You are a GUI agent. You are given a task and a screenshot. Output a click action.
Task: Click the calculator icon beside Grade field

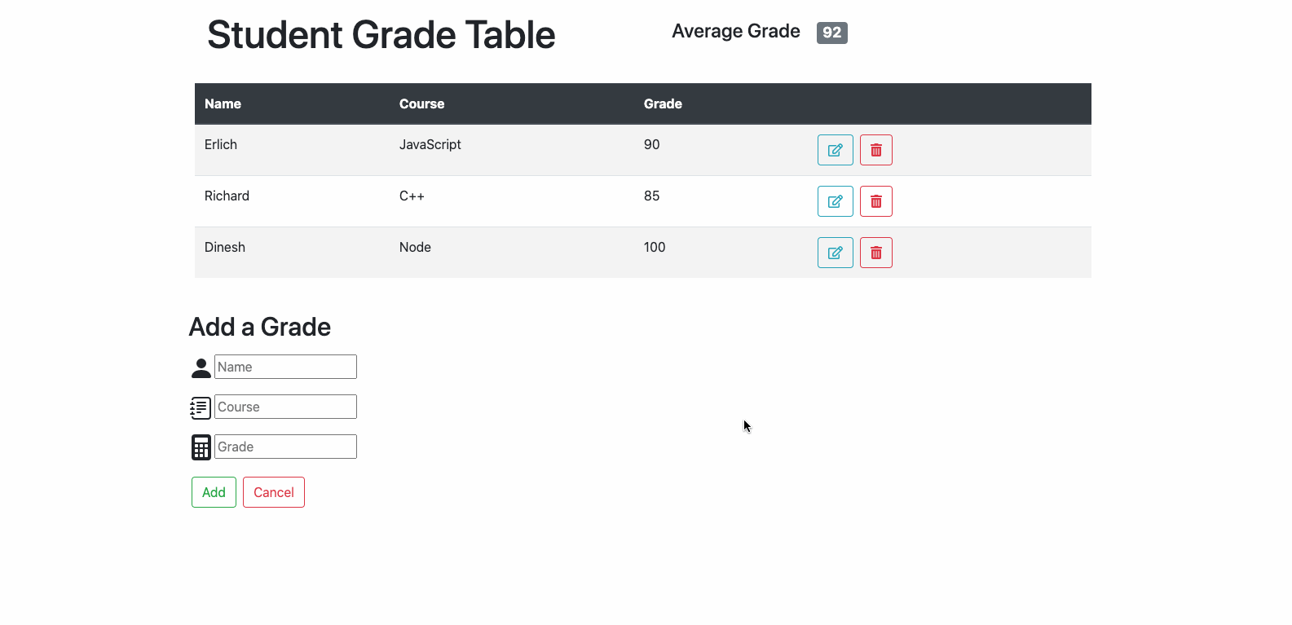click(x=201, y=447)
